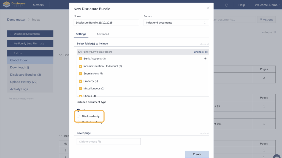282x158 pixels.
Task: Close the New Disclosure Bundle dialog
Action: coord(208,8)
